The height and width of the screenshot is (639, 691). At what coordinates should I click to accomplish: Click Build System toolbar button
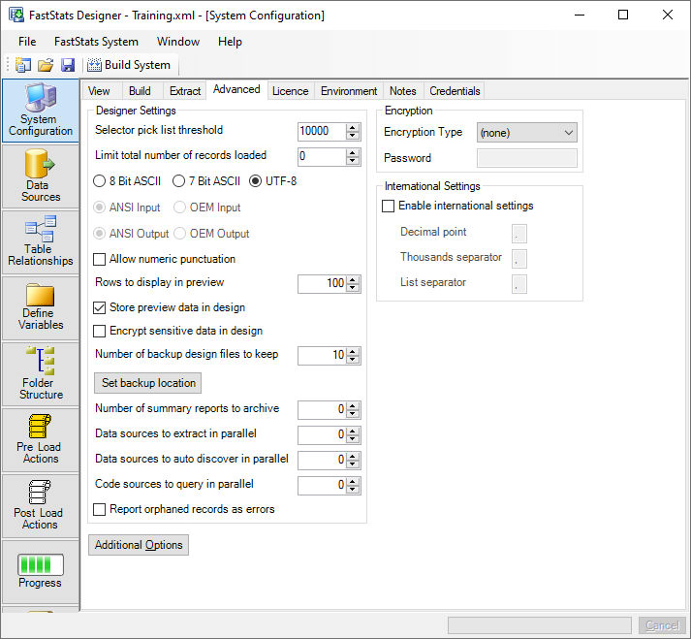(x=129, y=65)
